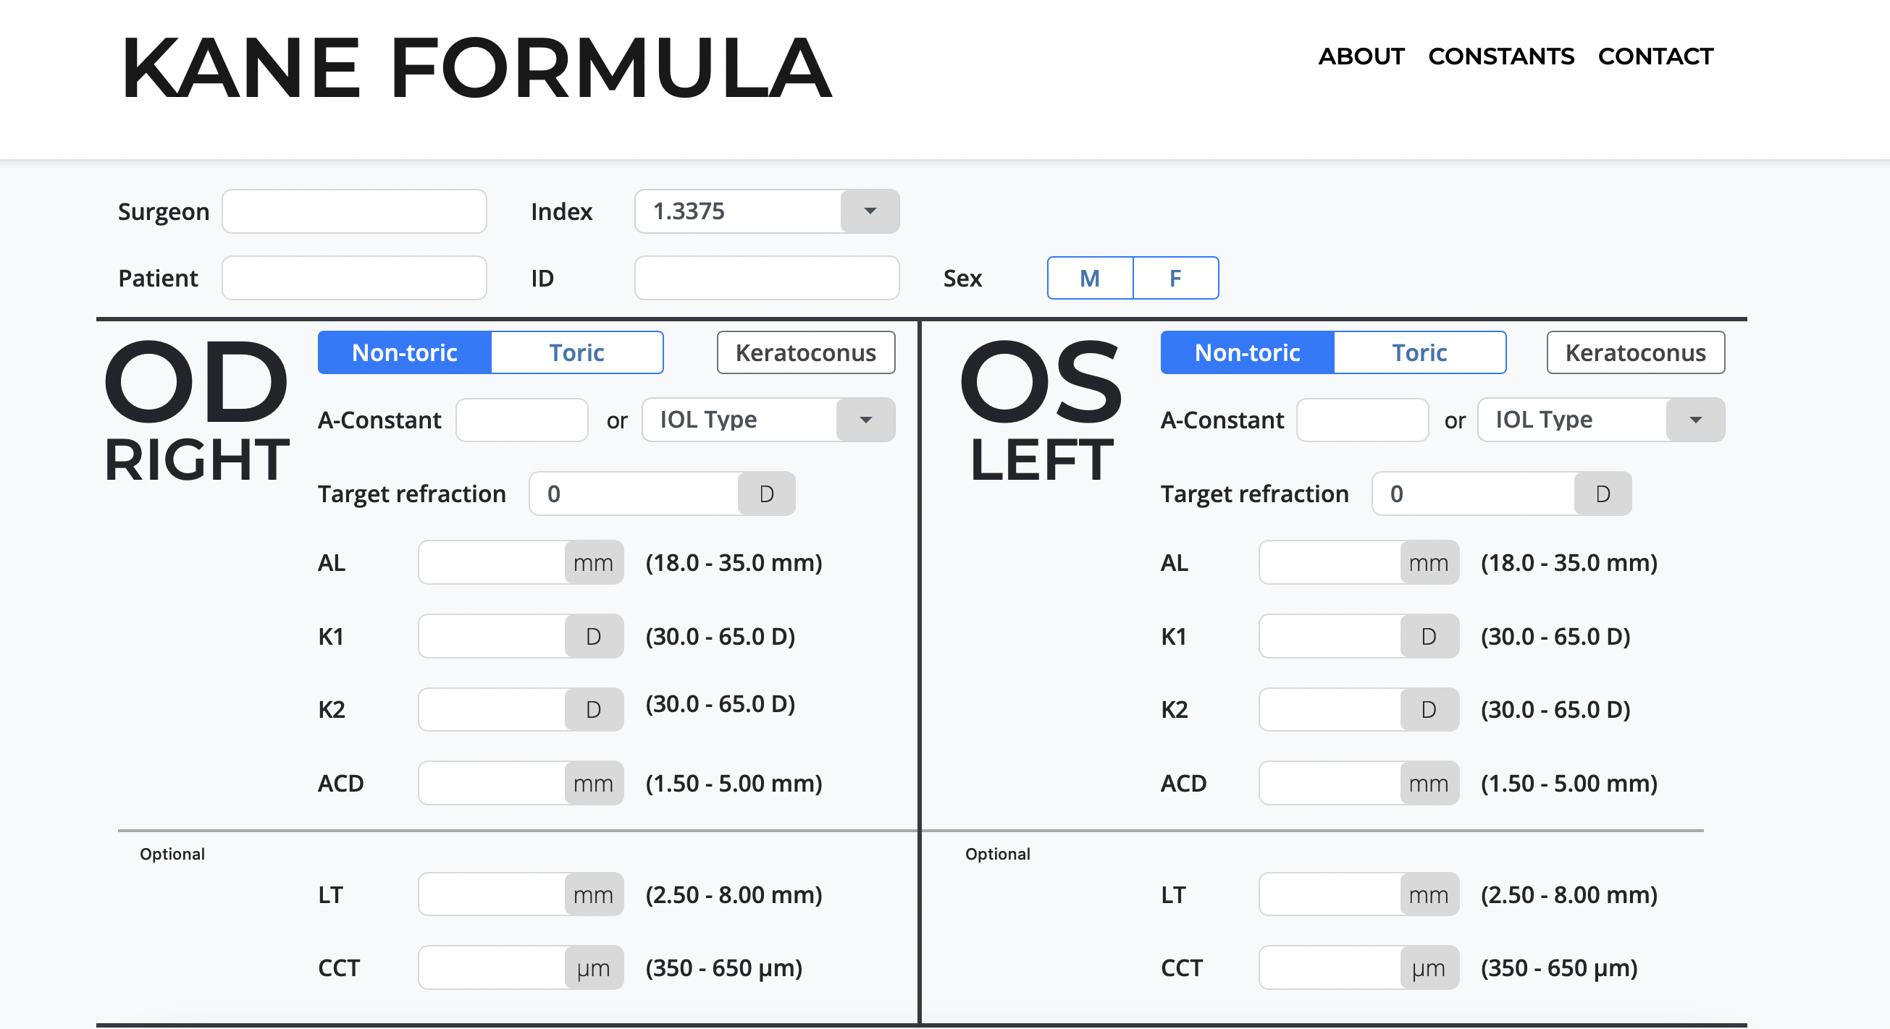Click the KANE FORMULA title
The image size is (1890, 1029).
tap(477, 67)
